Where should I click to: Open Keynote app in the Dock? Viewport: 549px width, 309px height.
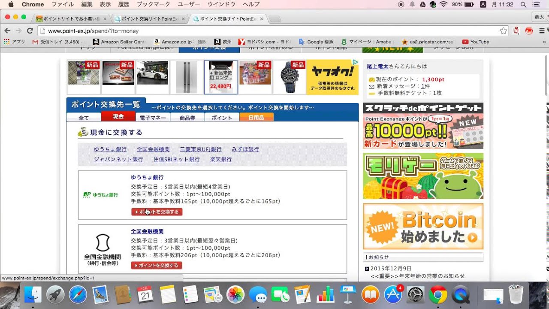click(348, 294)
